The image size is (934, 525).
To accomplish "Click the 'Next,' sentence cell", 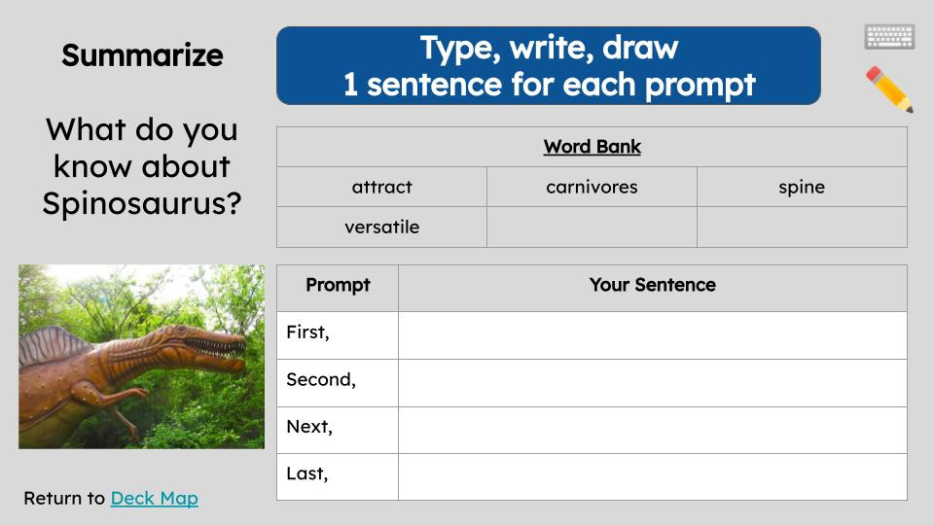I will (652, 430).
